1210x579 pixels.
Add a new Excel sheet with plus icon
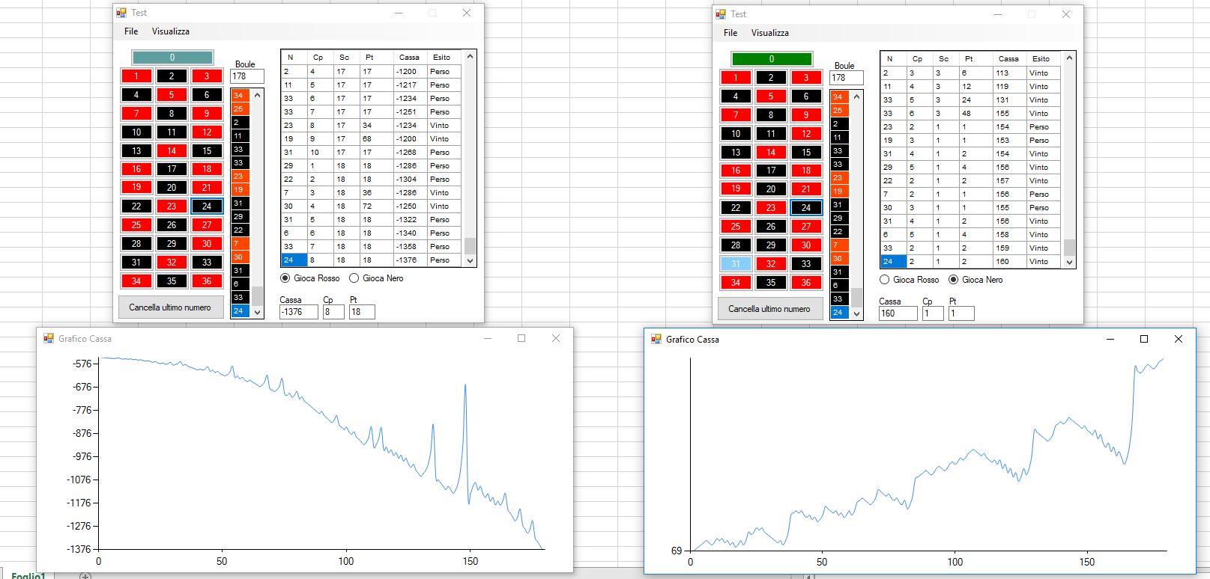point(85,575)
